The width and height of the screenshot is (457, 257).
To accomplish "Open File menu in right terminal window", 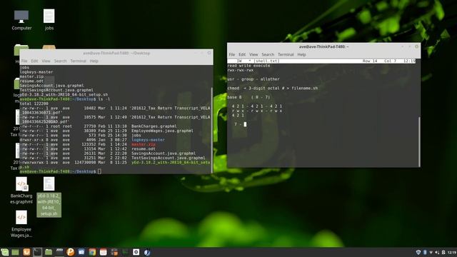I will click(x=231, y=54).
